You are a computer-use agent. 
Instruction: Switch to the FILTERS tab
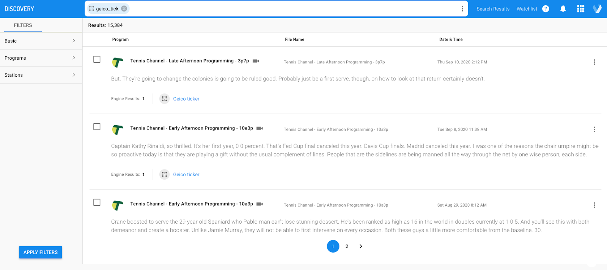tap(23, 25)
